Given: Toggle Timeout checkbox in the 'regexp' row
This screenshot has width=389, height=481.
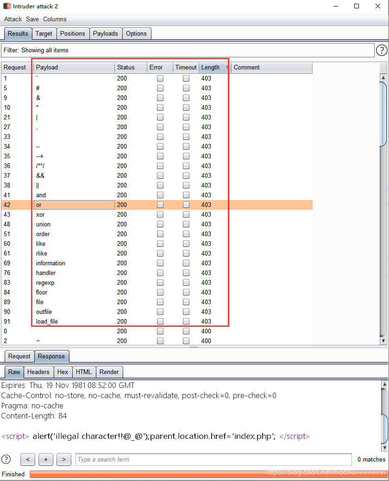Looking at the screenshot, I should [x=186, y=282].
